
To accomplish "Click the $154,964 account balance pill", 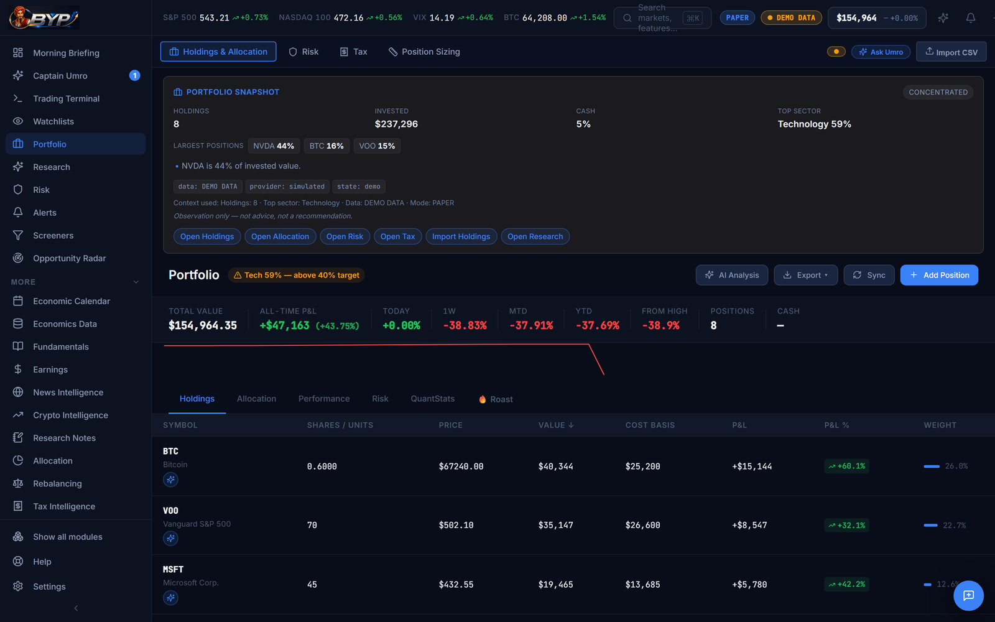I will point(877,18).
